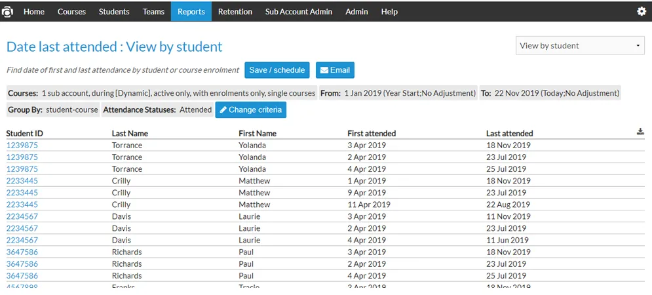Click the '11 Jun 2019' last attended cell
Image resolution: width=652 pixels, height=295 pixels.
coord(507,240)
